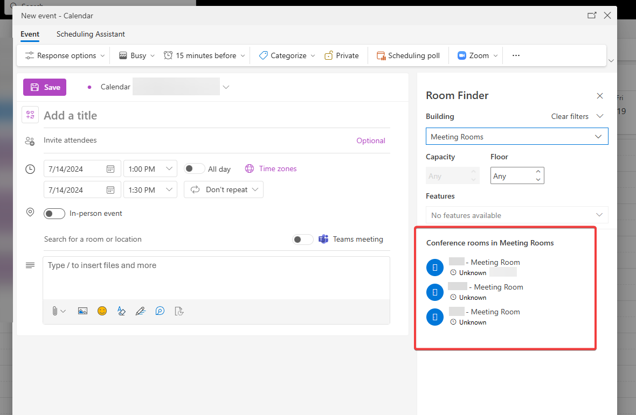Open the Building Meeting Rooms dropdown
636x415 pixels.
(x=517, y=136)
